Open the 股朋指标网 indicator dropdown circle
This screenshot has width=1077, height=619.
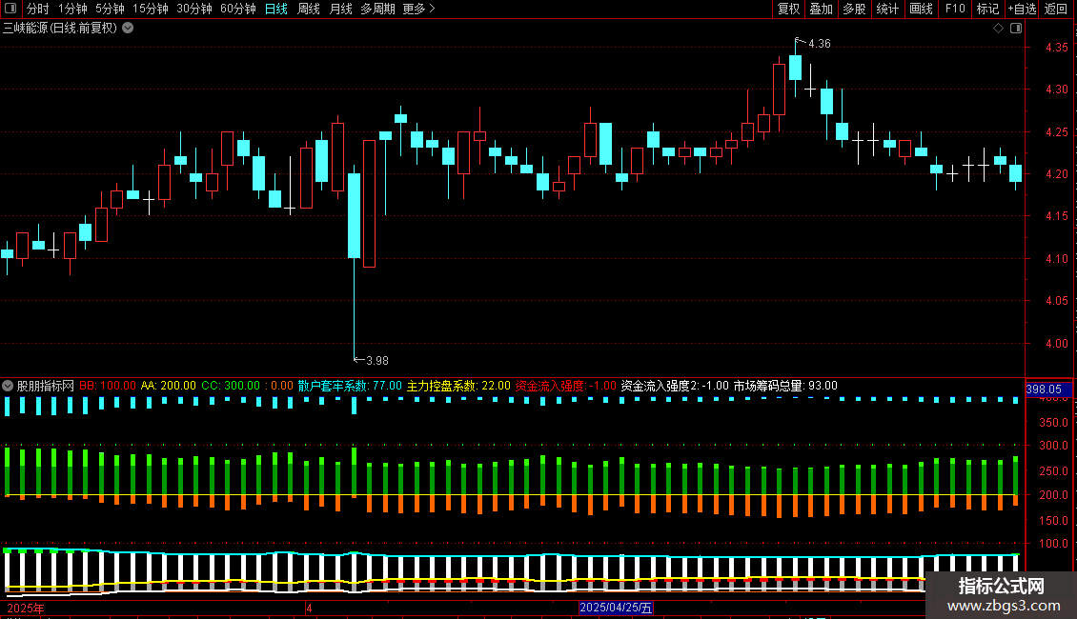click(x=8, y=386)
